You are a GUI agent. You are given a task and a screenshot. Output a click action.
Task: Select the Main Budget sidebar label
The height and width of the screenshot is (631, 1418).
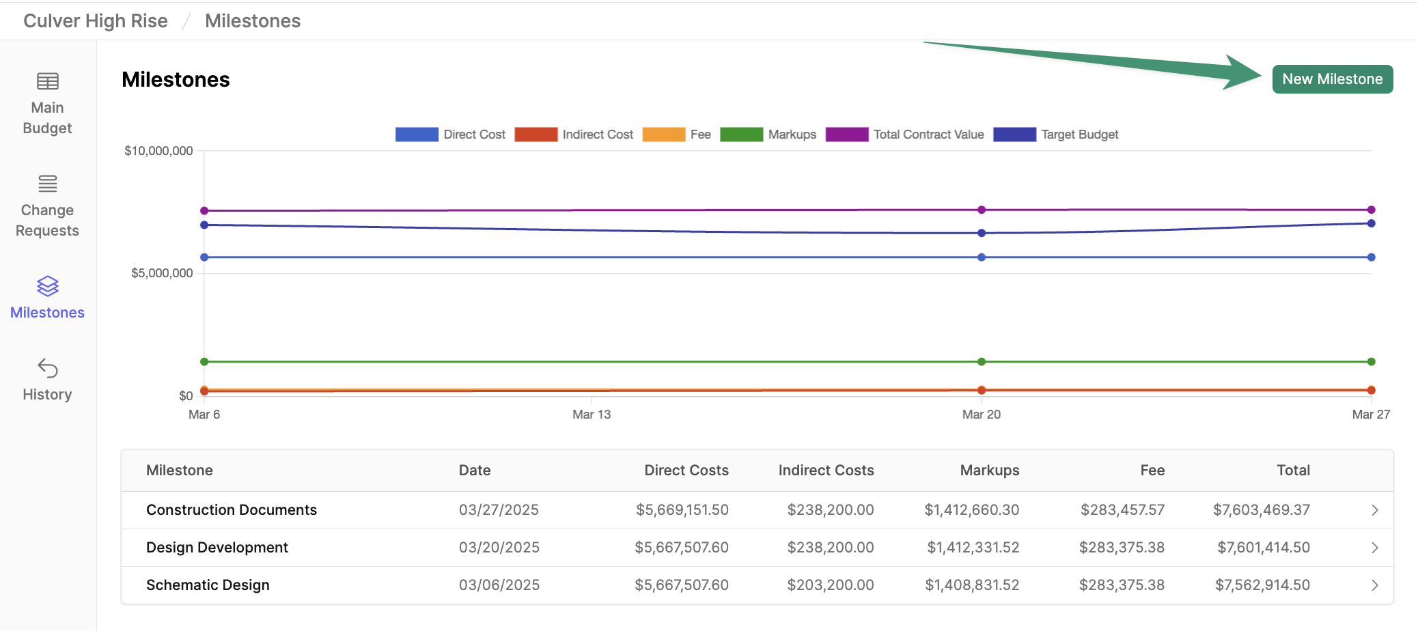(47, 118)
